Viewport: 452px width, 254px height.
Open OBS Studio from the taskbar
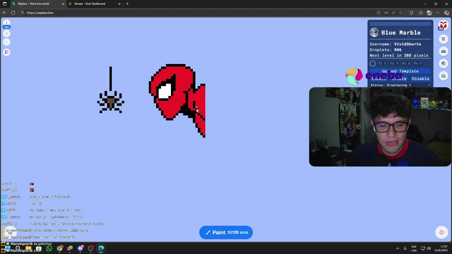coord(91,248)
